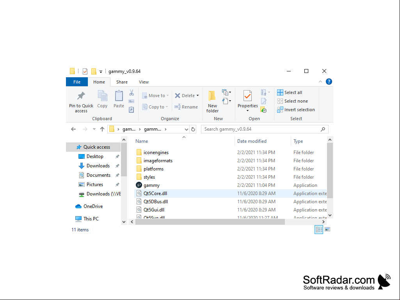This screenshot has width=400, height=300.
Task: Open the New item dropdown
Action: point(226,92)
